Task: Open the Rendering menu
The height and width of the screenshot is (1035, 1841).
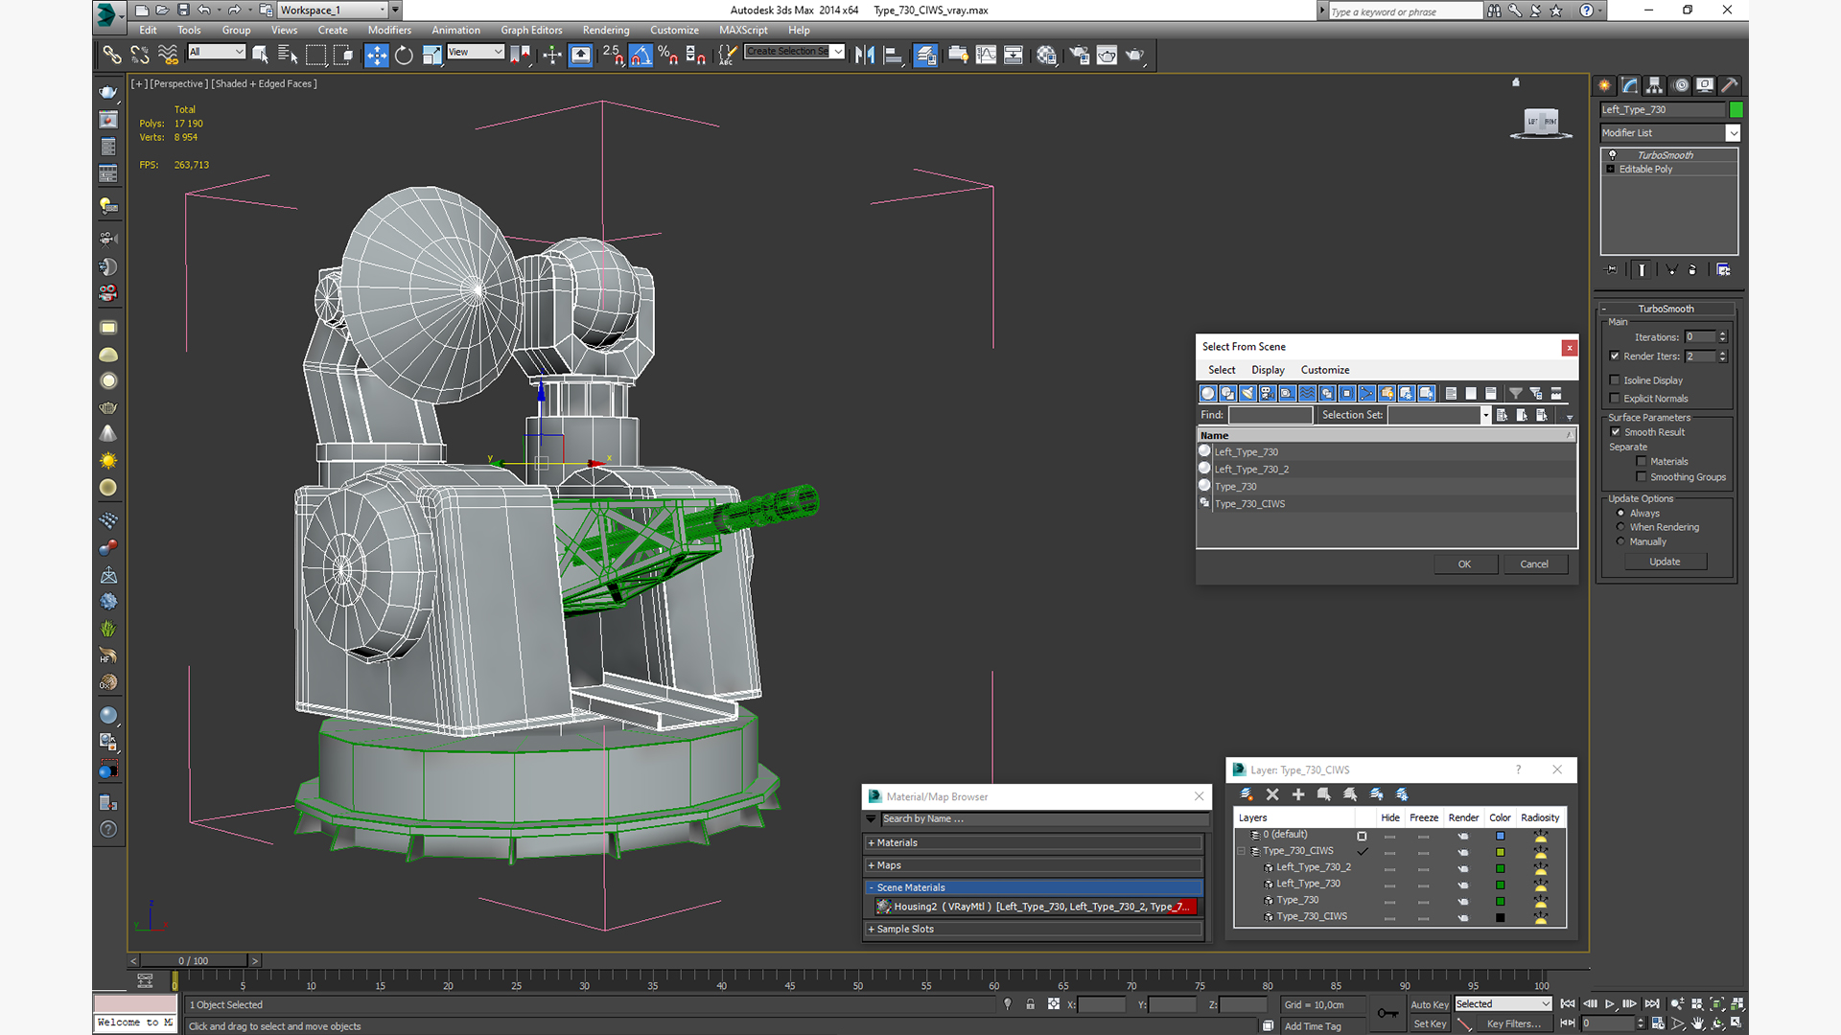Action: click(x=606, y=31)
